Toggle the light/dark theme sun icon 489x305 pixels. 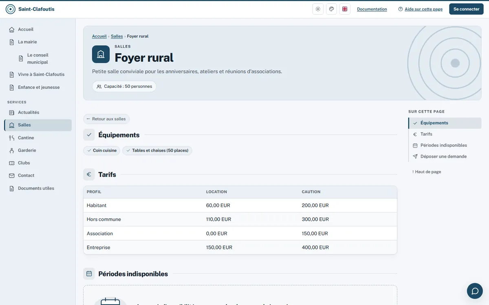coord(318,9)
